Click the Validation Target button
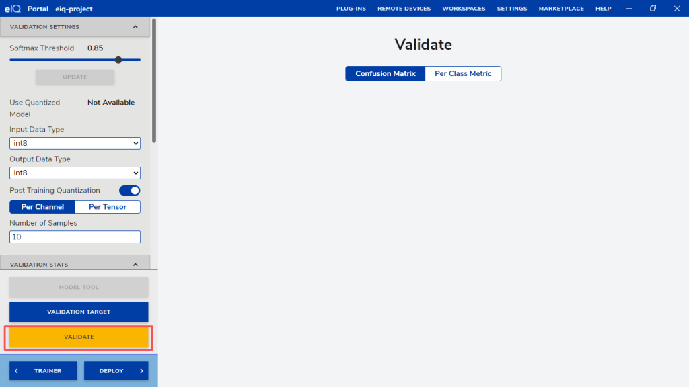Viewport: 689px width, 387px height. (x=79, y=312)
